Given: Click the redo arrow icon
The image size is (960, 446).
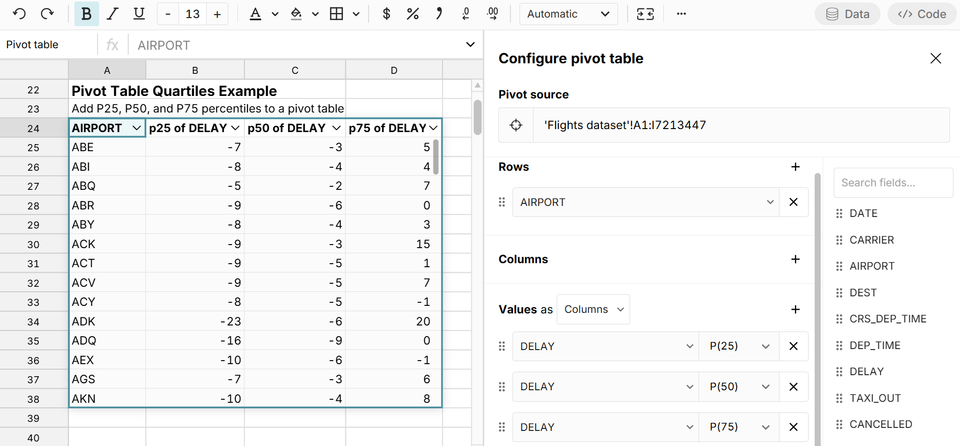Looking at the screenshot, I should [x=47, y=14].
